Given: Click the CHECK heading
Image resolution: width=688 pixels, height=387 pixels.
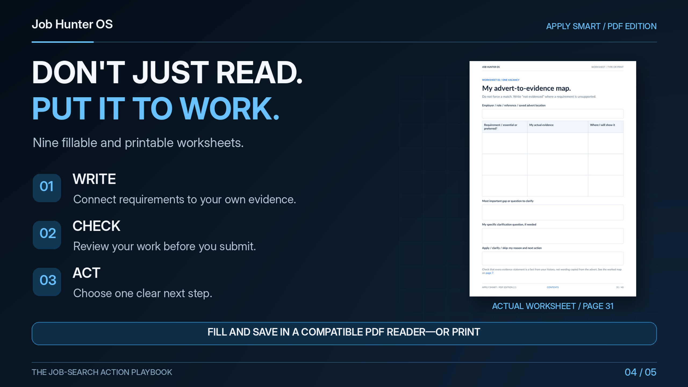Looking at the screenshot, I should pyautogui.click(x=96, y=226).
